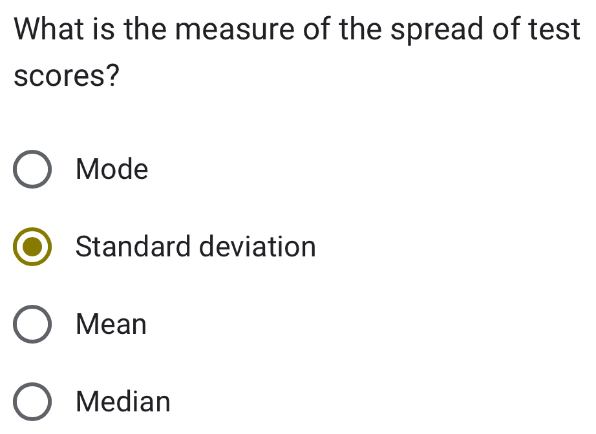This screenshot has height=434, width=596.
Task: Click the Mean answer label
Action: coord(110,325)
